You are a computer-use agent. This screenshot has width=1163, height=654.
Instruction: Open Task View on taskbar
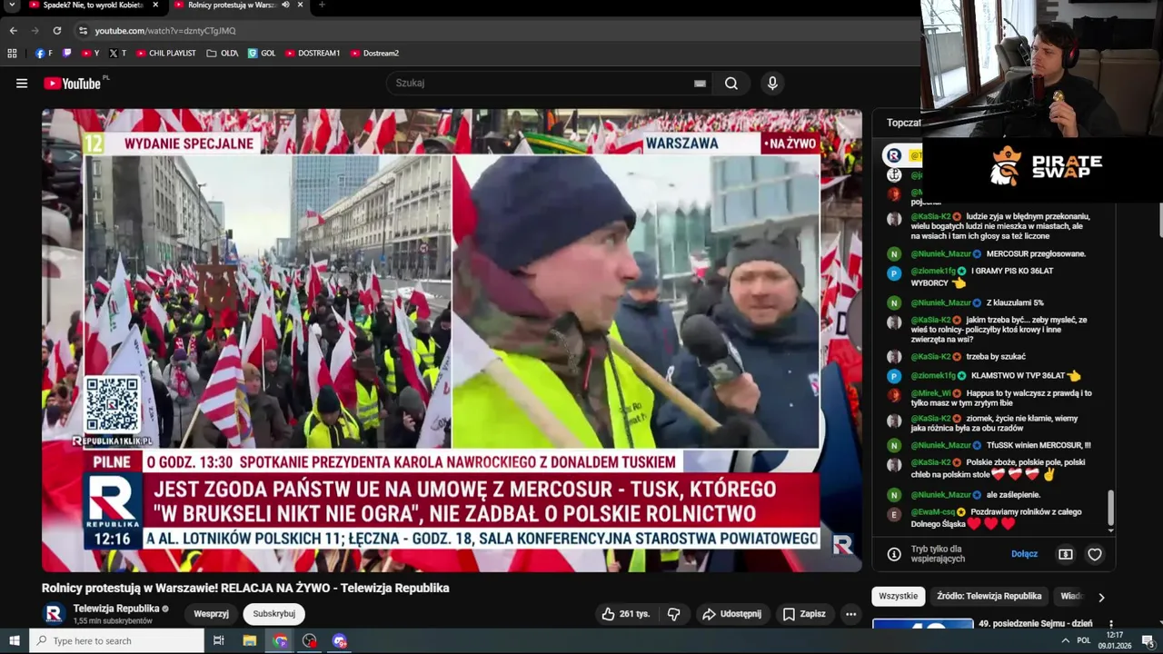[x=218, y=640]
